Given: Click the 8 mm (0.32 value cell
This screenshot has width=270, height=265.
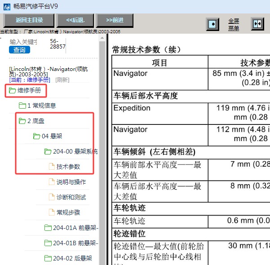Looking at the screenshot, I should (x=239, y=191).
